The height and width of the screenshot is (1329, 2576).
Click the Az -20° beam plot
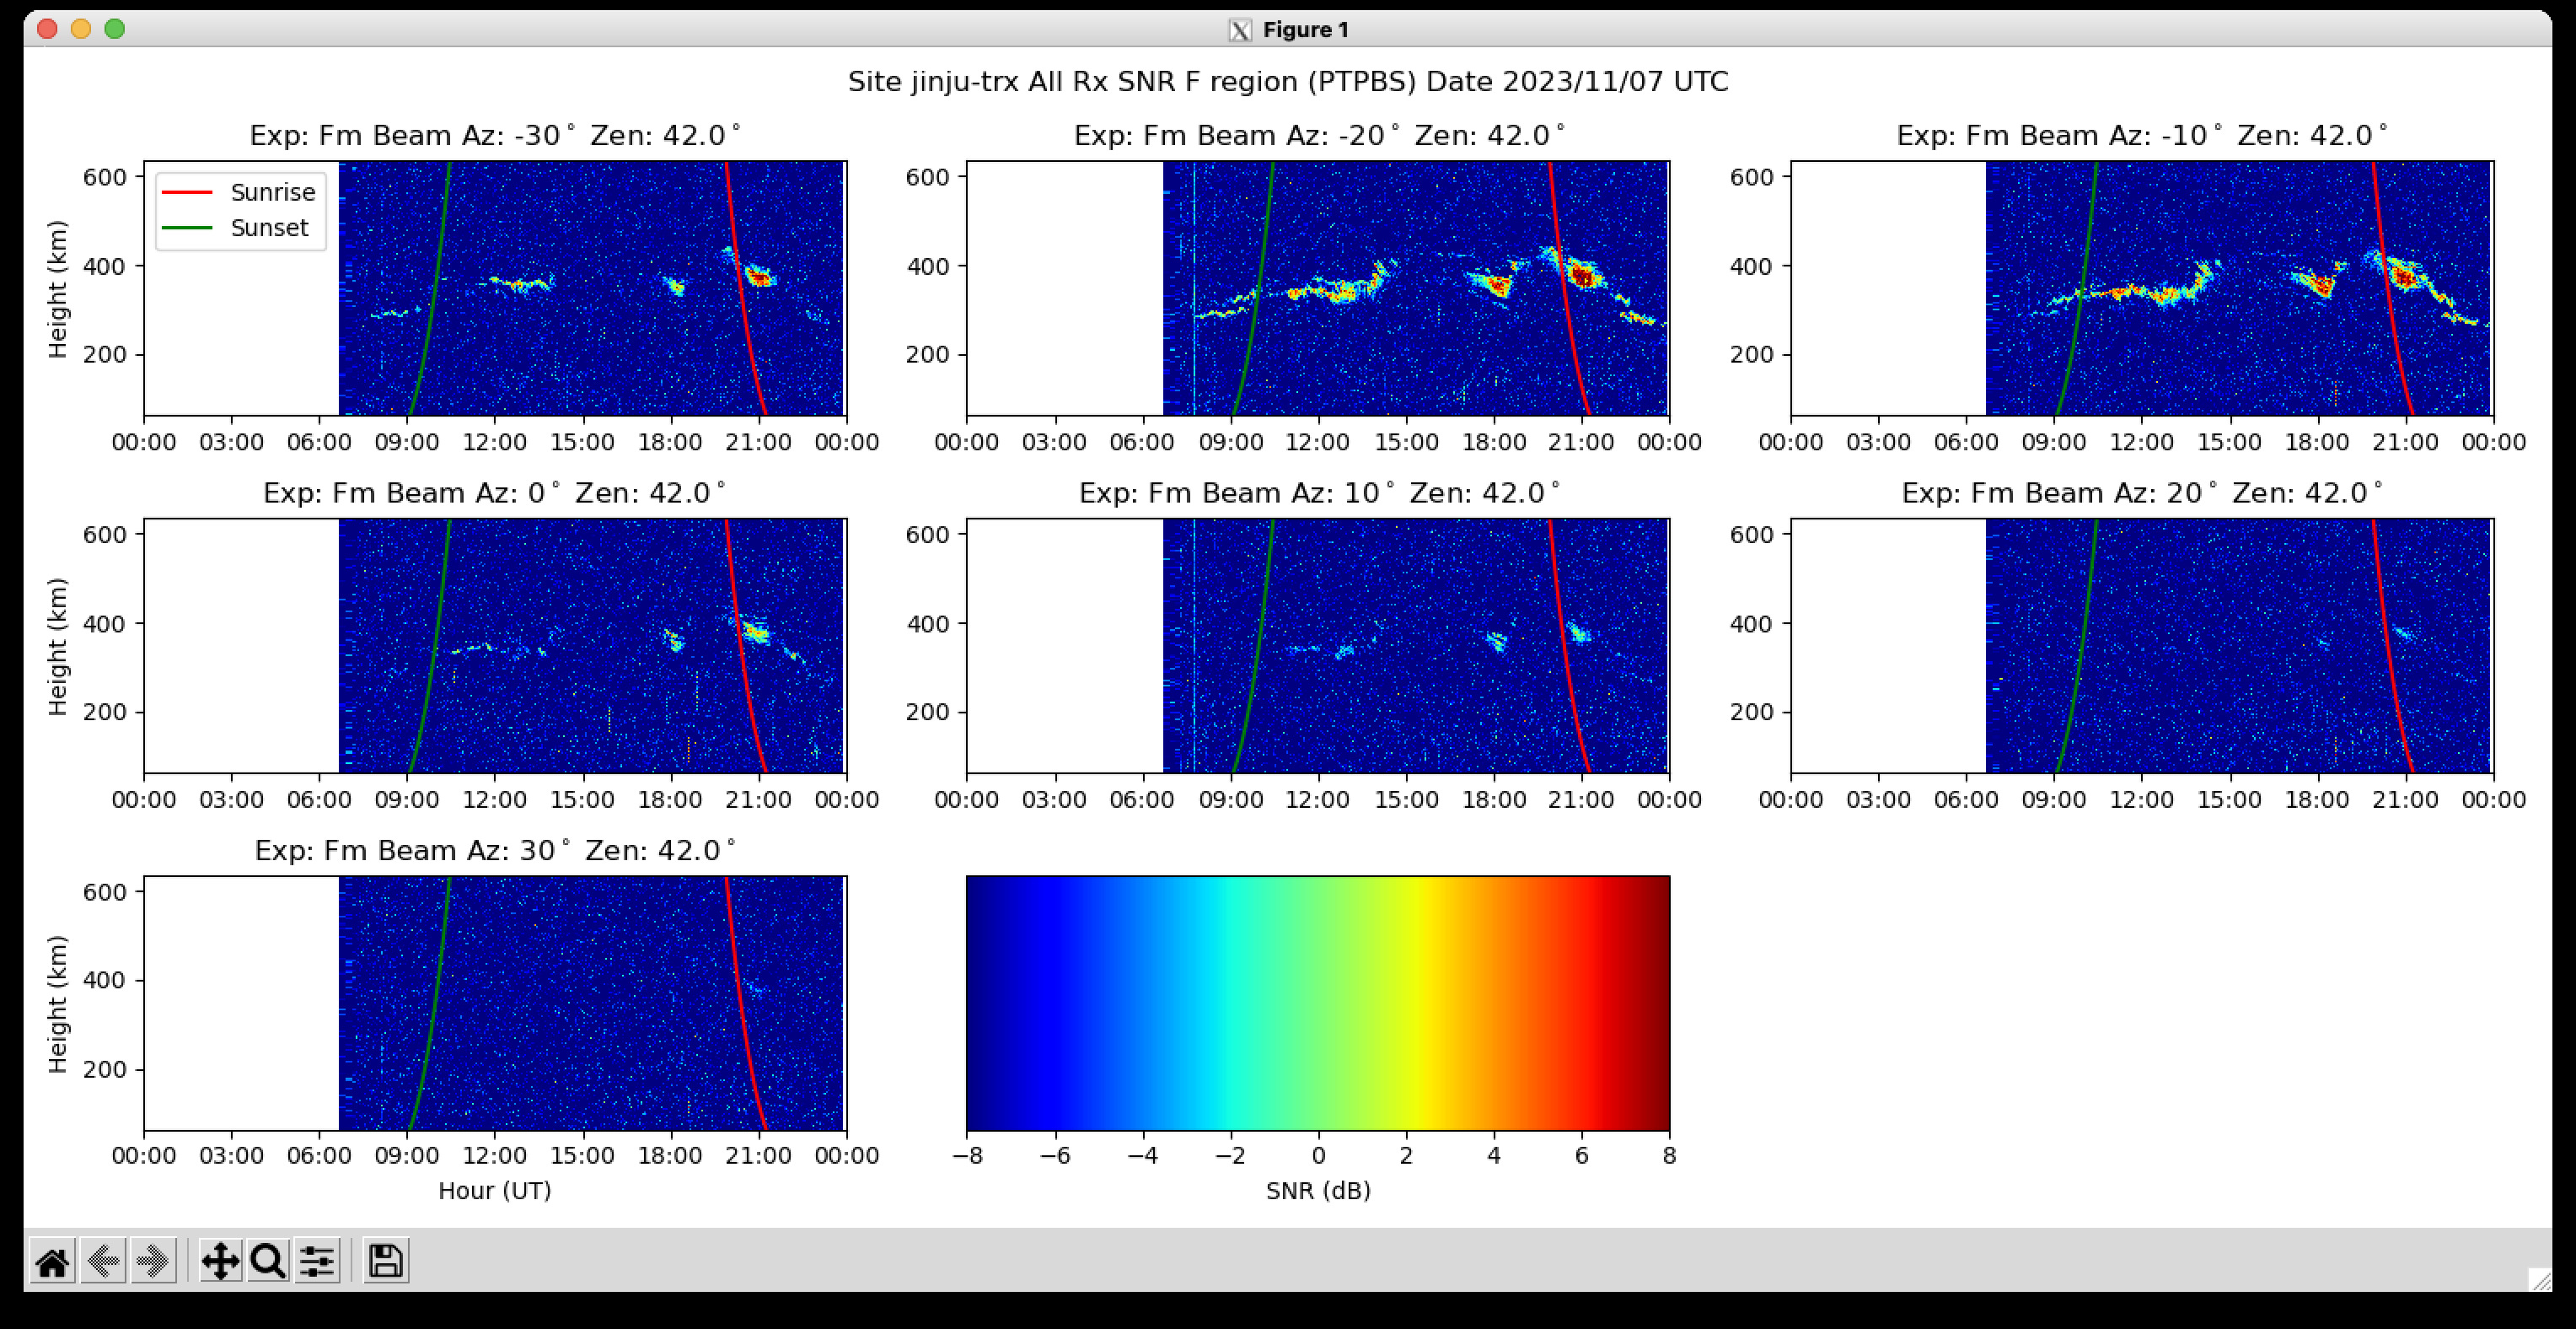[1318, 288]
